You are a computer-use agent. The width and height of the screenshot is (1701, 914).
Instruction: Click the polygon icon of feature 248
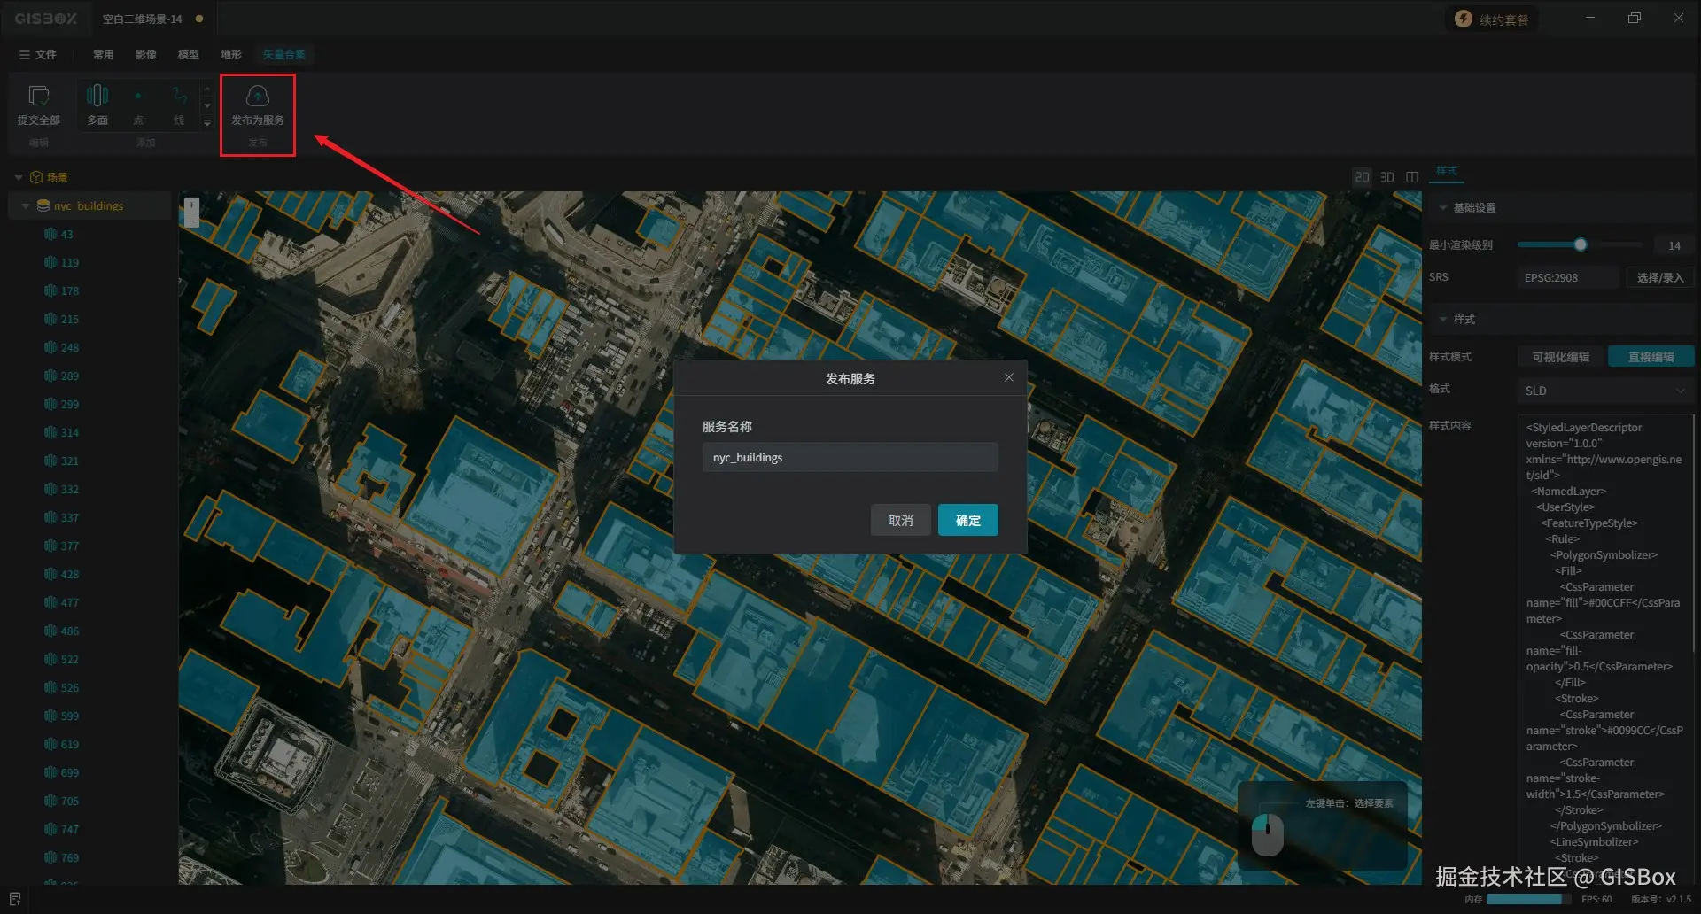(x=50, y=347)
